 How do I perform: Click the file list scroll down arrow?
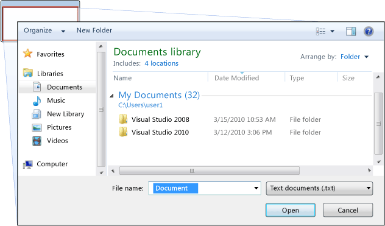click(379, 162)
